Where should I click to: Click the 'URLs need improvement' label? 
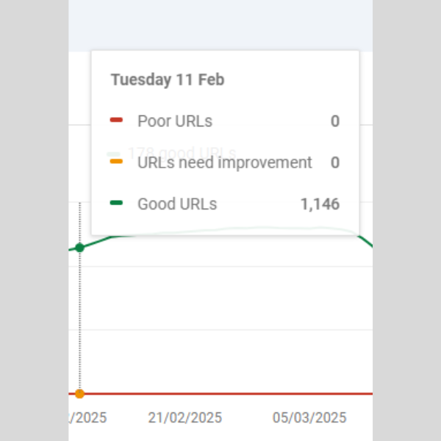point(224,162)
